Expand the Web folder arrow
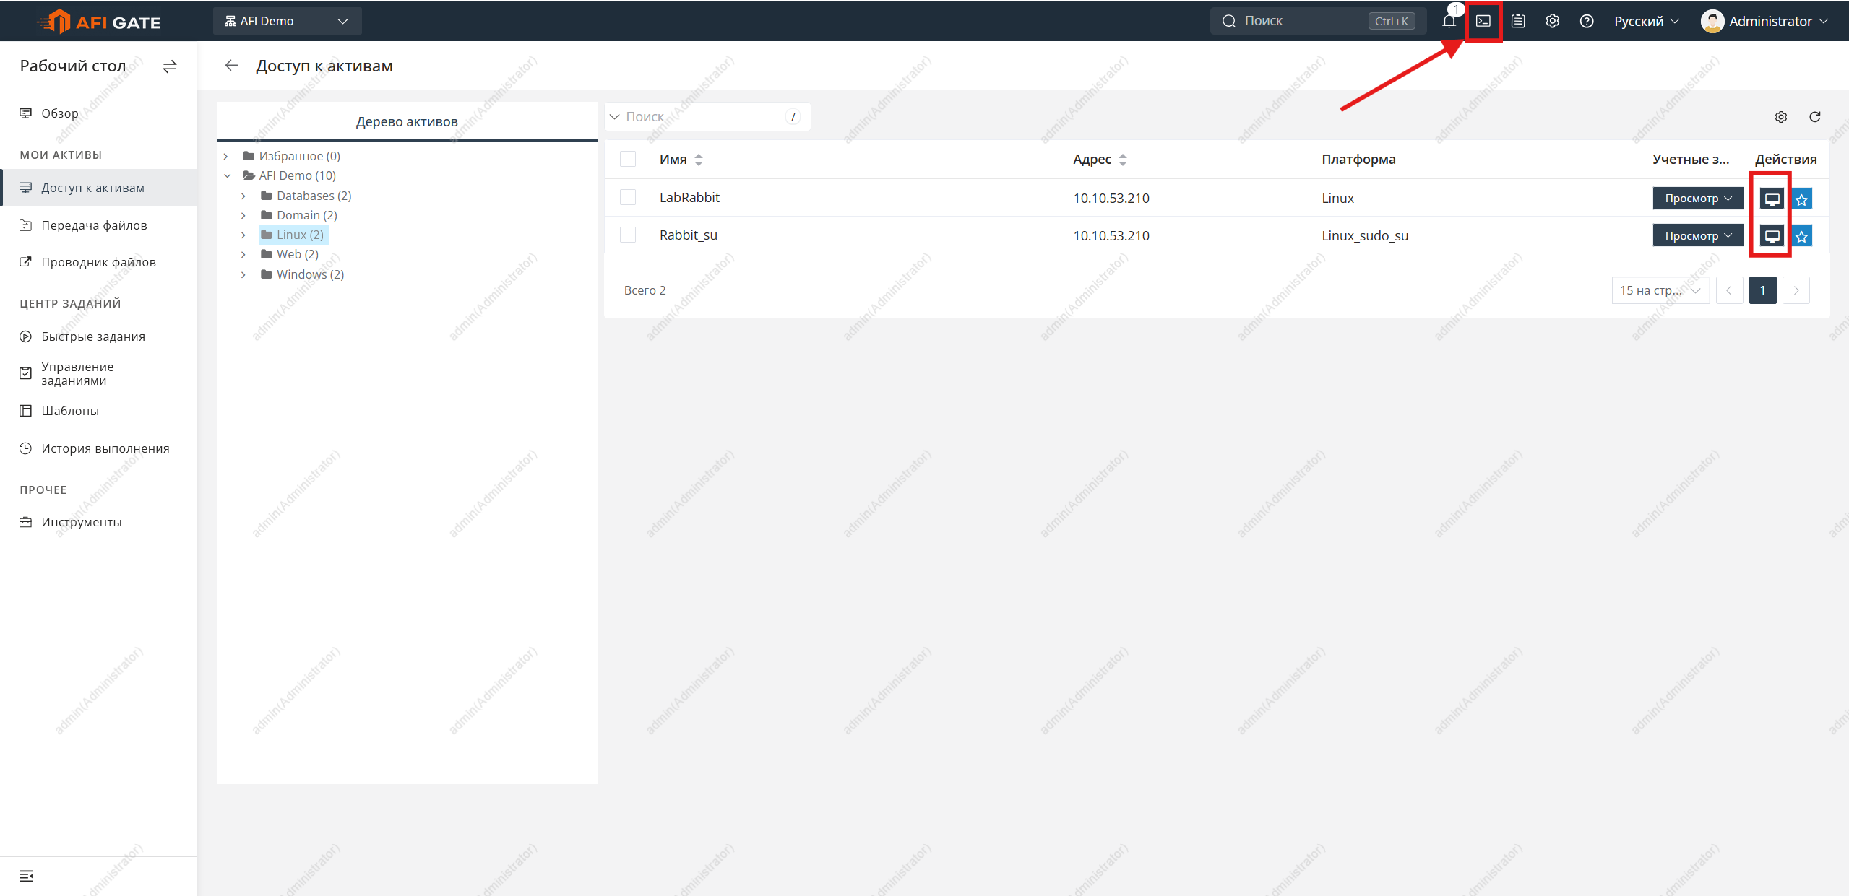 [x=243, y=254]
